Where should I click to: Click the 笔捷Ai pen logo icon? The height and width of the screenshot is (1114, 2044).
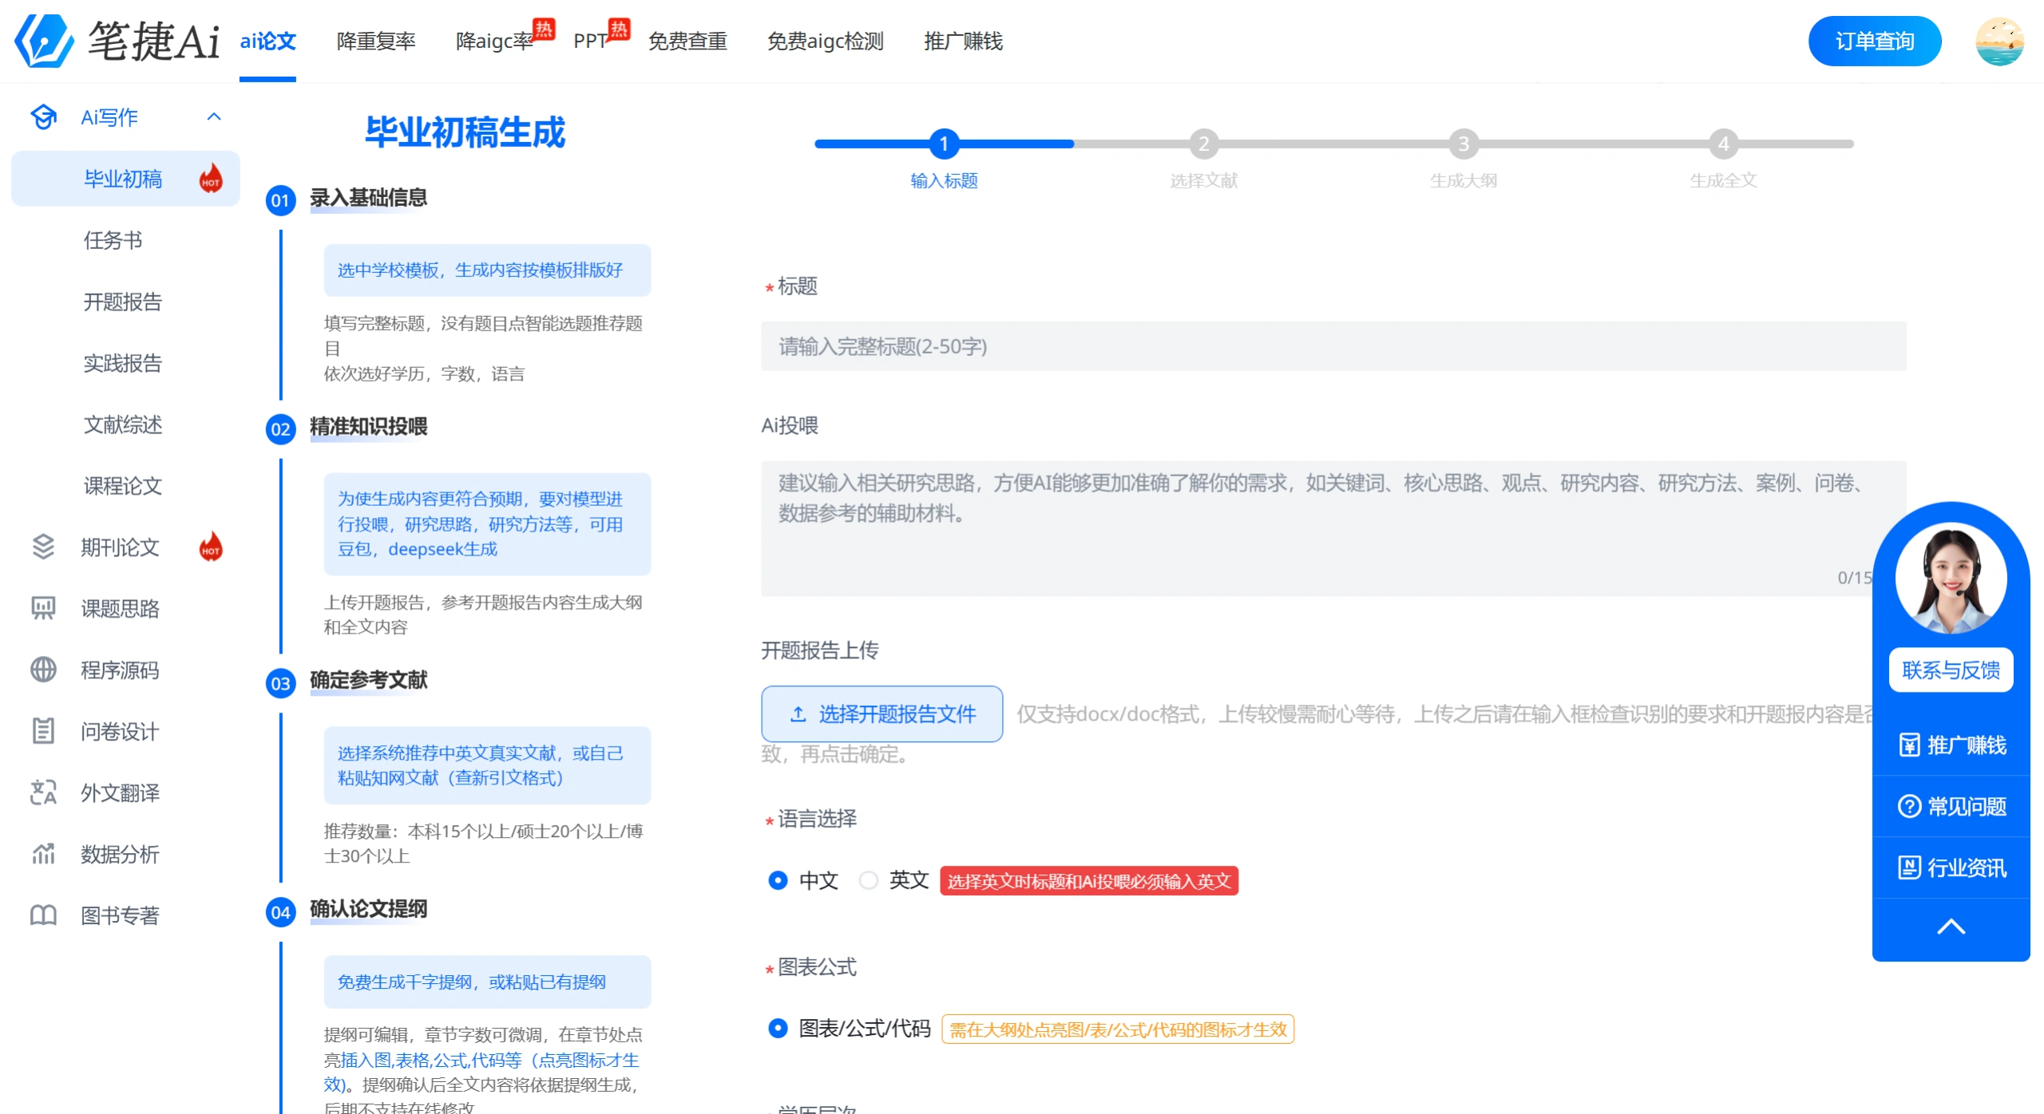tap(44, 41)
